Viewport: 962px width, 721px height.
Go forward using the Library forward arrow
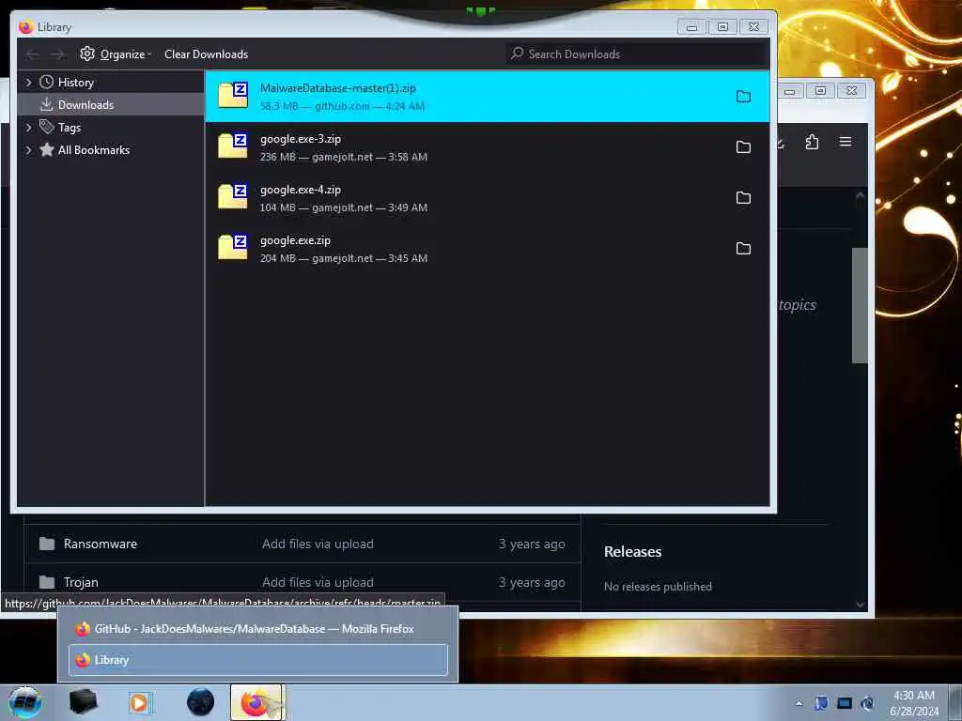coord(57,54)
